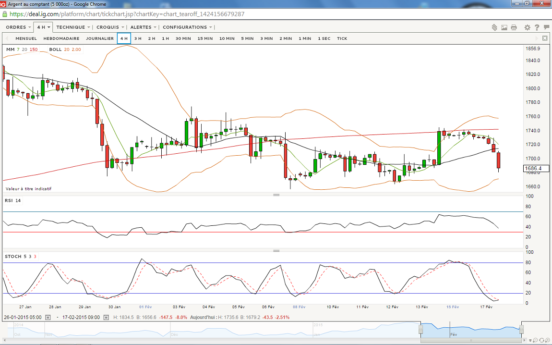
Task: Collapse the overview navigator arrow icon
Action: pyautogui.click(x=530, y=340)
